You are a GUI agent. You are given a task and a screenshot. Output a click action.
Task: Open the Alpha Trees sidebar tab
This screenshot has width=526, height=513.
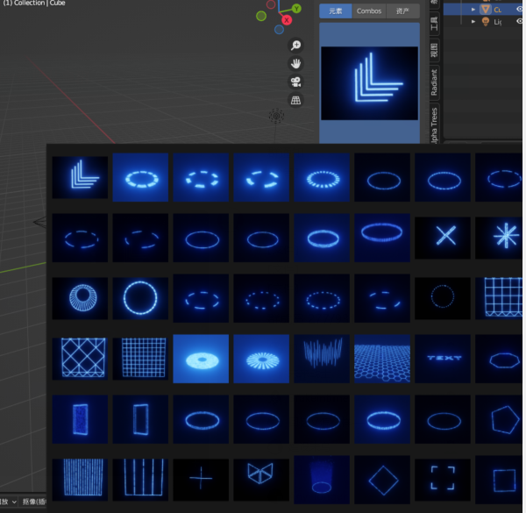pyautogui.click(x=434, y=125)
